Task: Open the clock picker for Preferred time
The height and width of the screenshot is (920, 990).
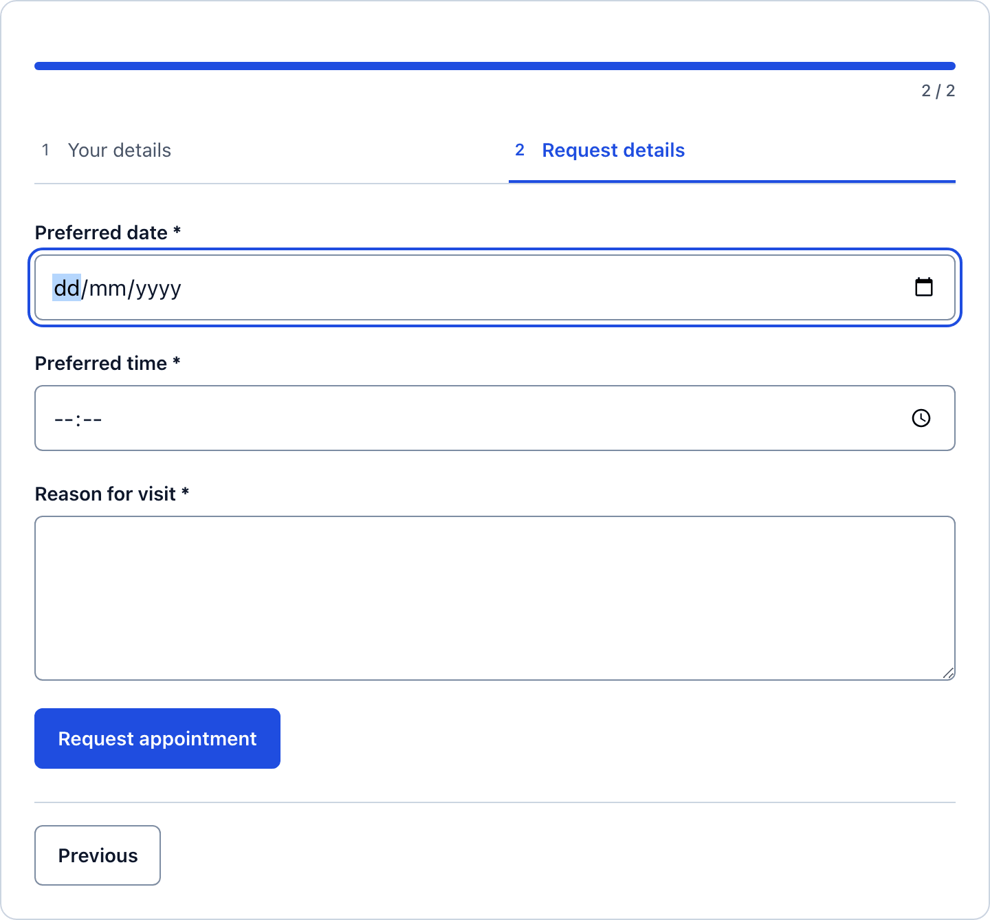Action: (921, 418)
